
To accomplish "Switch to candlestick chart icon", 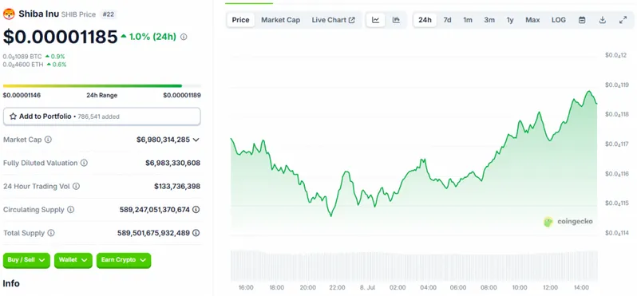I will click(396, 20).
